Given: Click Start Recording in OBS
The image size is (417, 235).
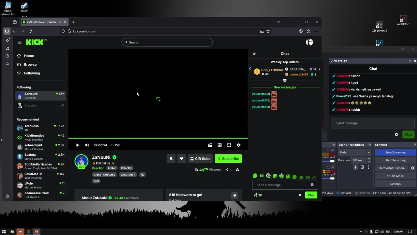Looking at the screenshot, I should click(x=395, y=160).
